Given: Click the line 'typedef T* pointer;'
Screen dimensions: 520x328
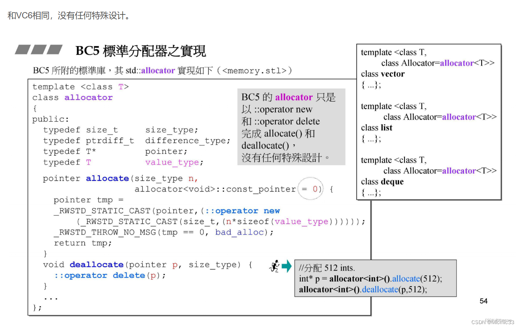Looking at the screenshot, I should pyautogui.click(x=115, y=151).
